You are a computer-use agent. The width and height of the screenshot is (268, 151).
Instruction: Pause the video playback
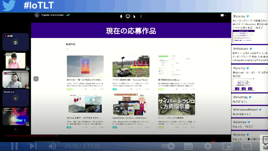(x=15, y=146)
